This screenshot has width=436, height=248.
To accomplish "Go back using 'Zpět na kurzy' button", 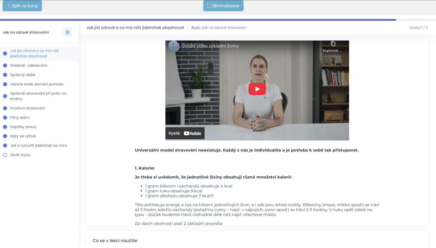I will tap(22, 6).
